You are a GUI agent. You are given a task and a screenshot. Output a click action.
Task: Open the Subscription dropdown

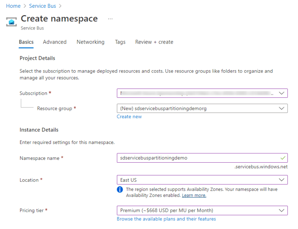202,93
